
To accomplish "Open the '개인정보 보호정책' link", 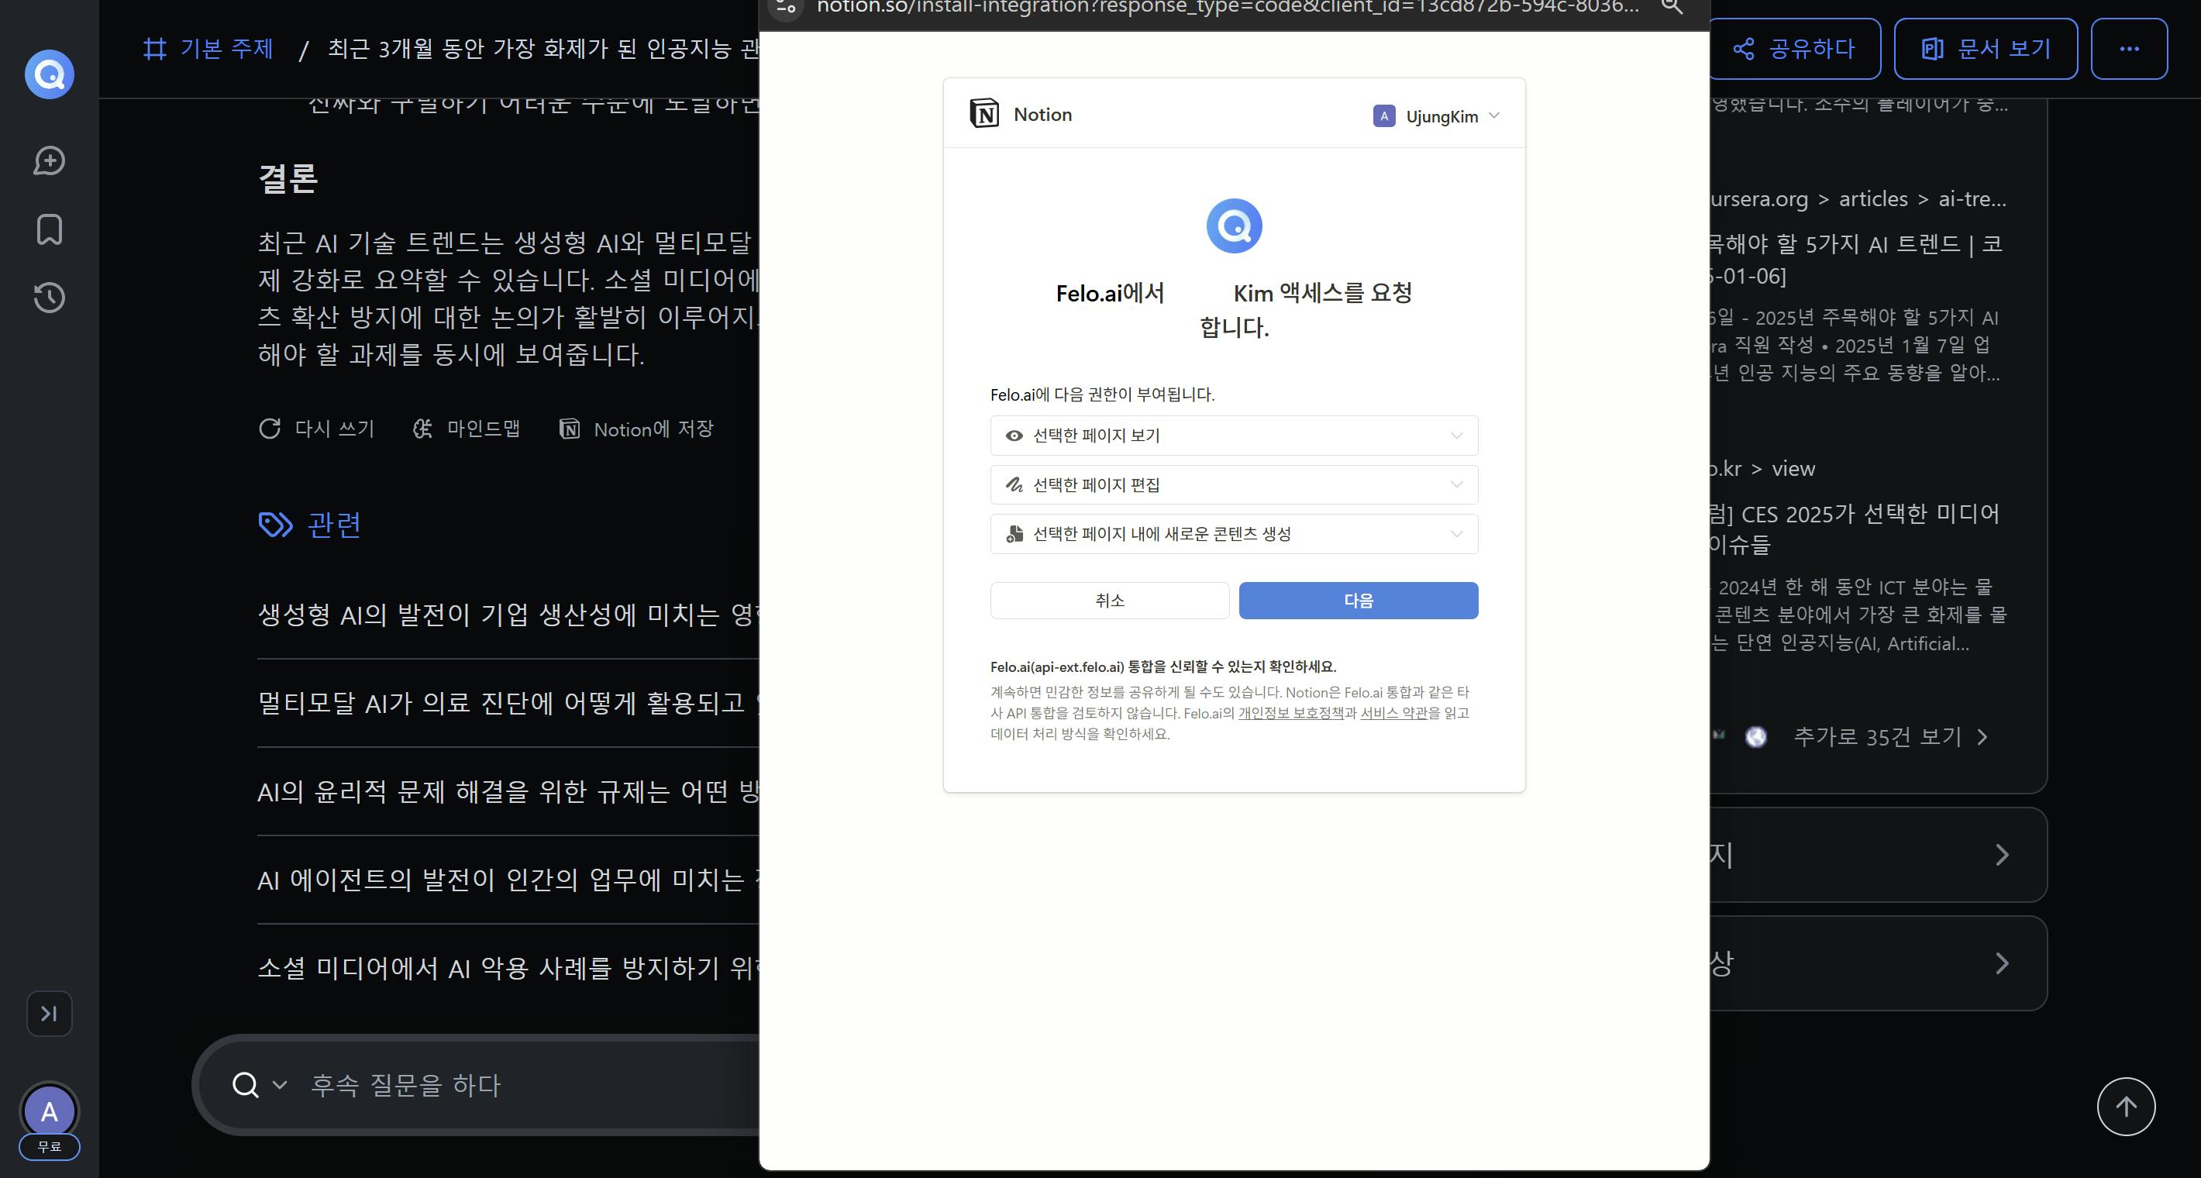I will click(1290, 713).
